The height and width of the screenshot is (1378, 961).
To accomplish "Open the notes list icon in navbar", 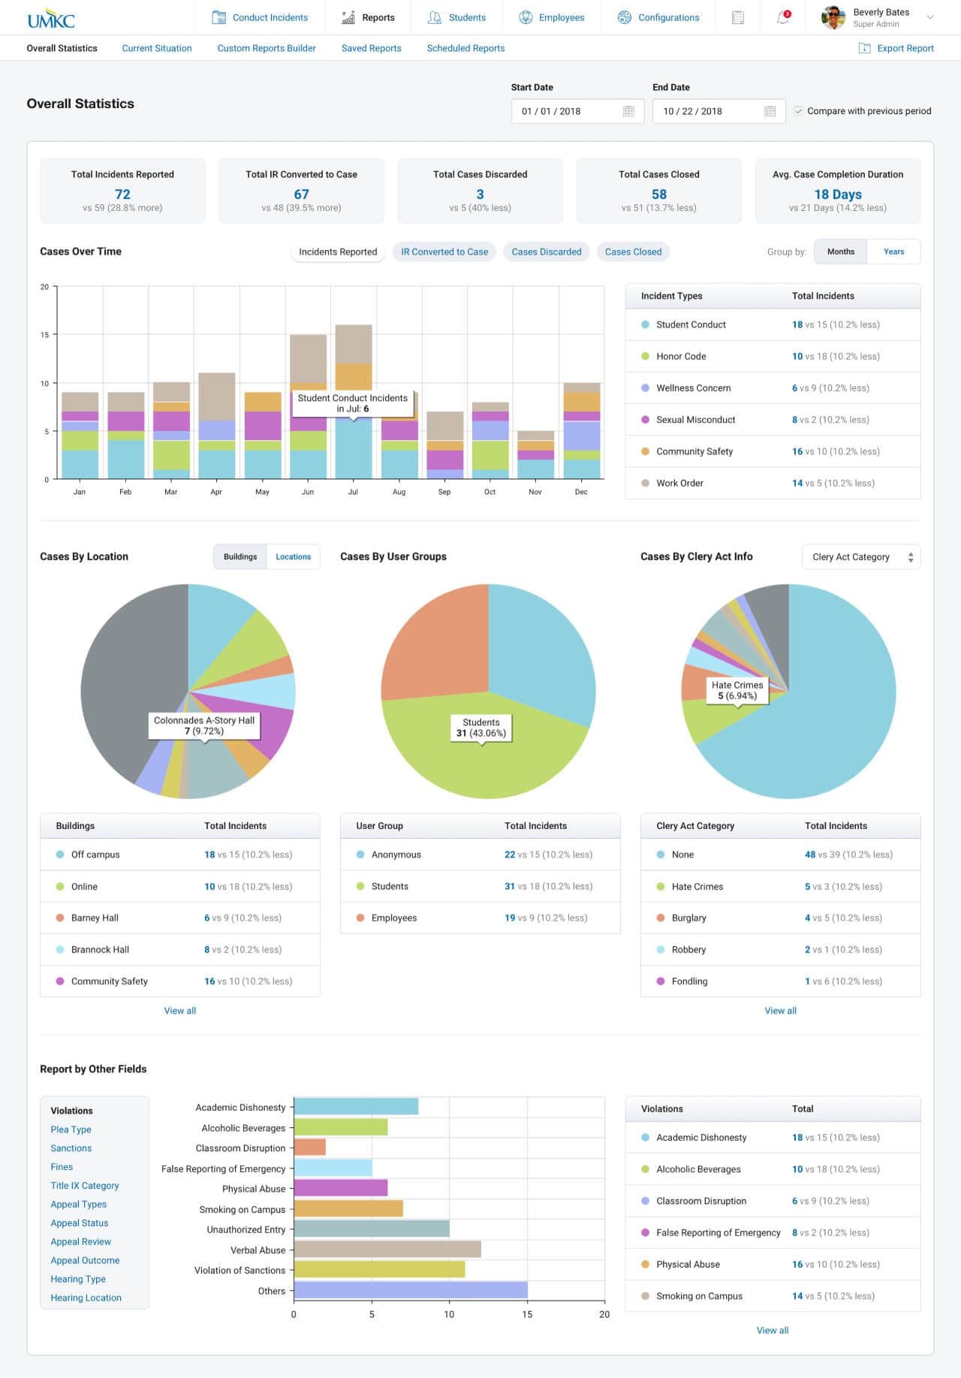I will point(738,17).
